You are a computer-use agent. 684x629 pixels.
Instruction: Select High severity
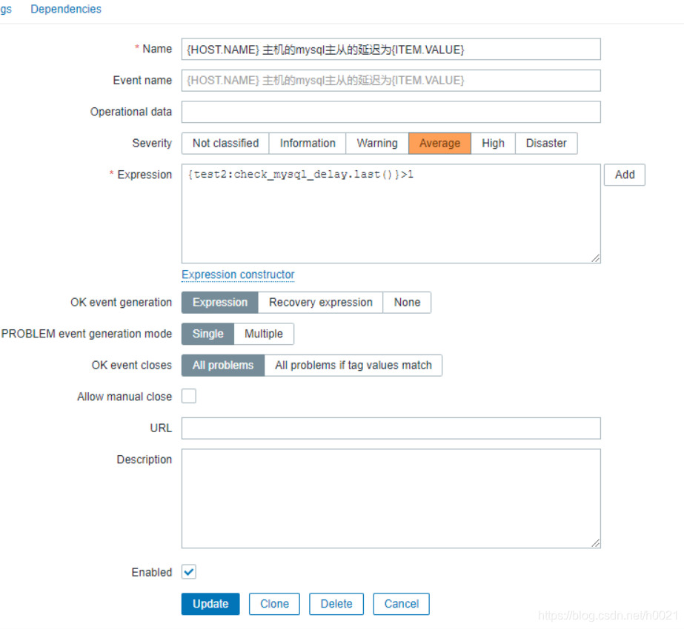point(493,144)
